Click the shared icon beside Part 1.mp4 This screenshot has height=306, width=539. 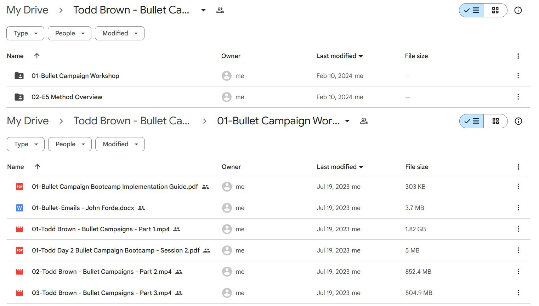pyautogui.click(x=177, y=229)
